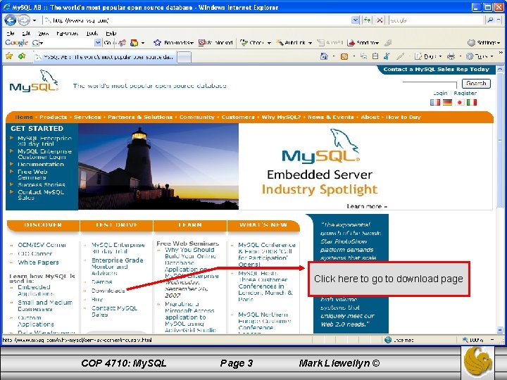Click the Success Stories link under Get Started
Viewport: 507px width, 380px height.
pos(42,184)
